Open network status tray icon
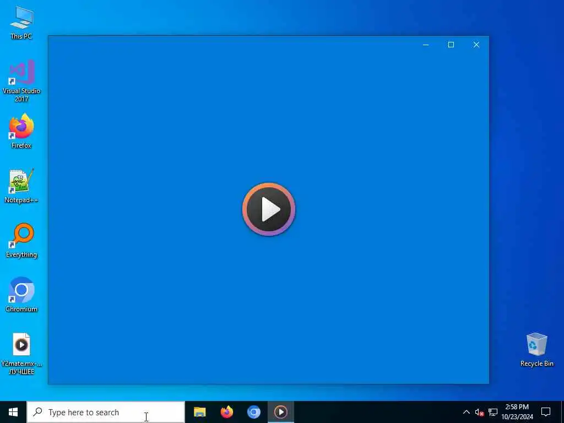This screenshot has width=564, height=423. pyautogui.click(x=493, y=412)
